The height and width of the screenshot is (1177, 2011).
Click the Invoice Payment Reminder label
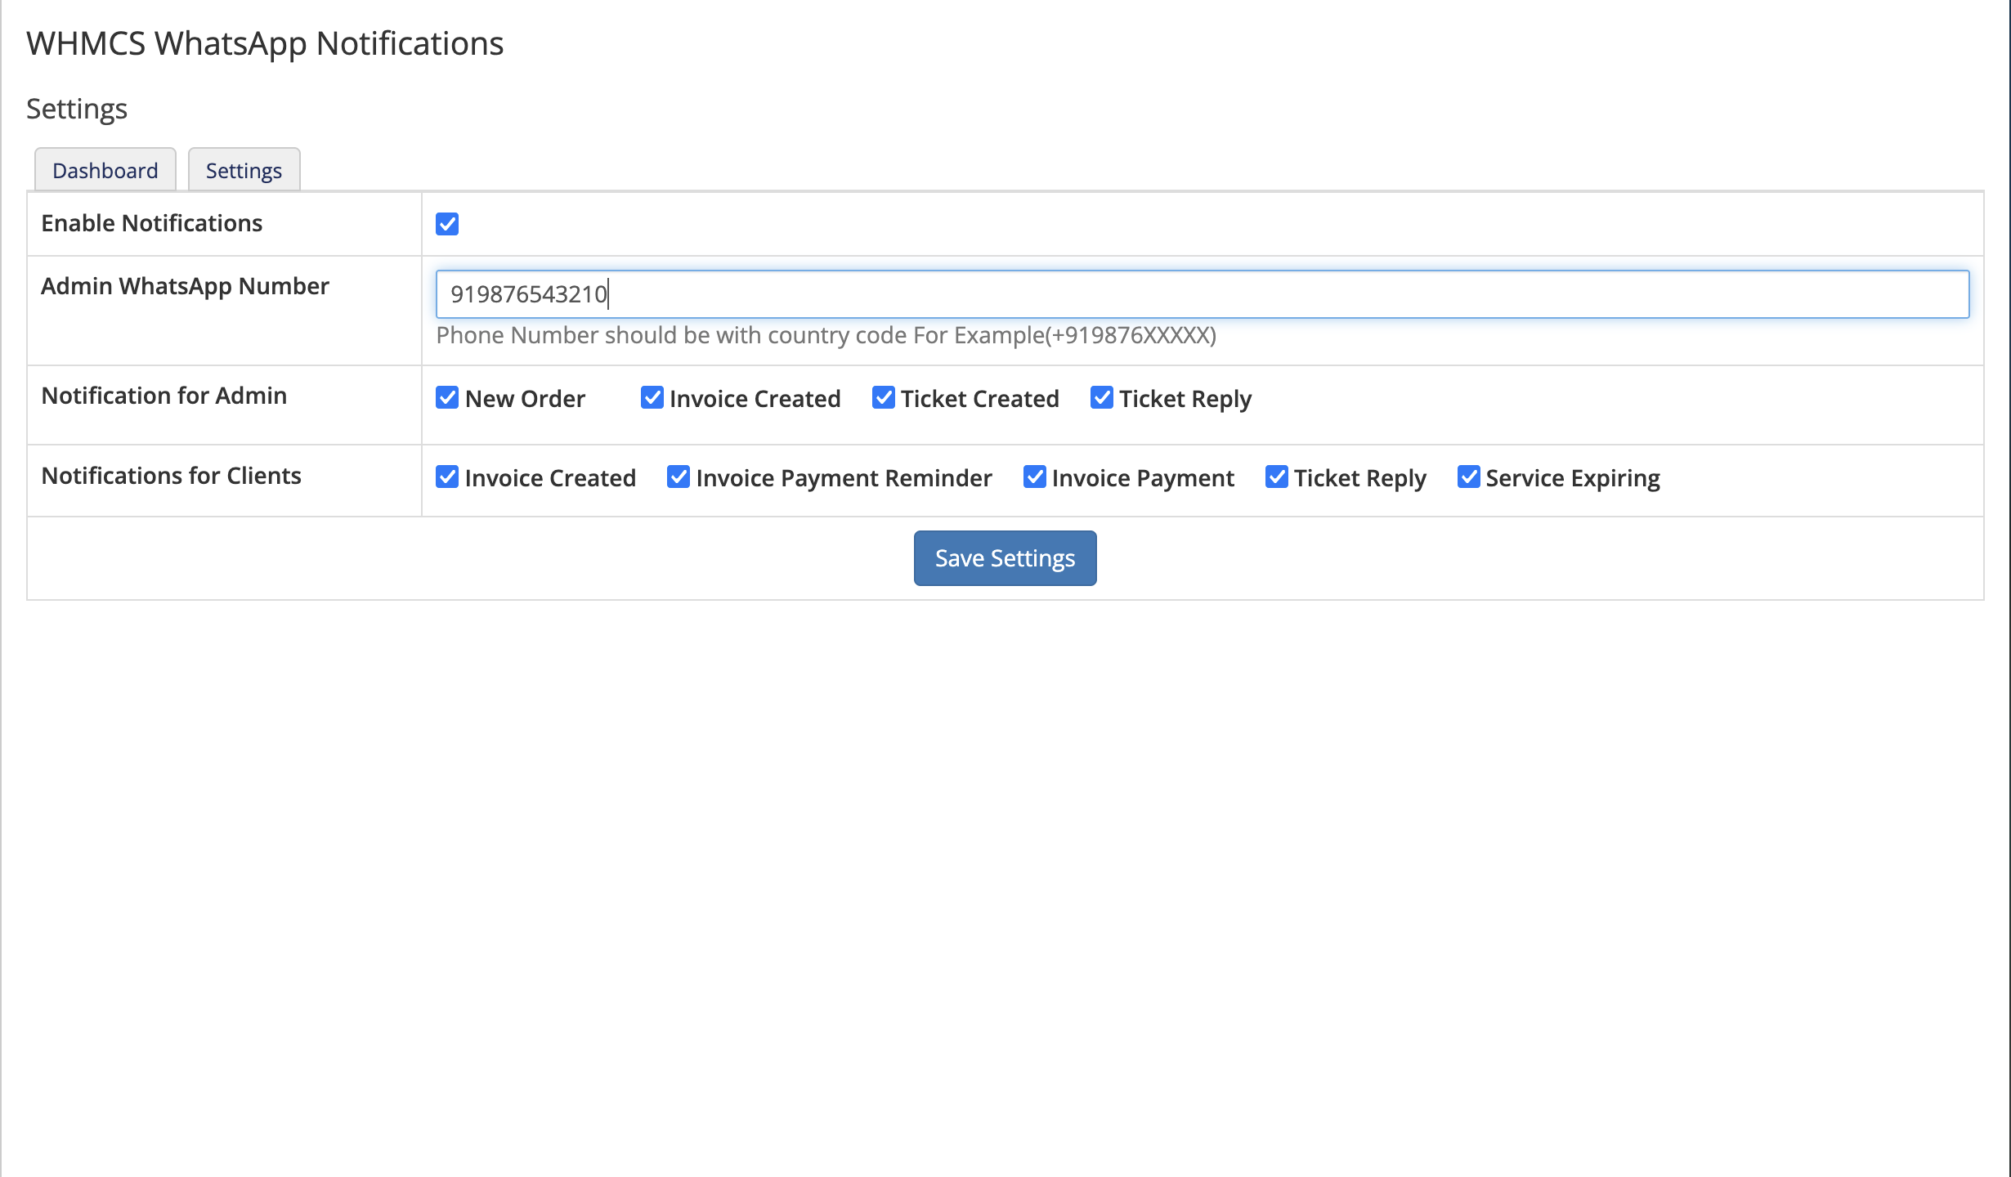(x=844, y=478)
